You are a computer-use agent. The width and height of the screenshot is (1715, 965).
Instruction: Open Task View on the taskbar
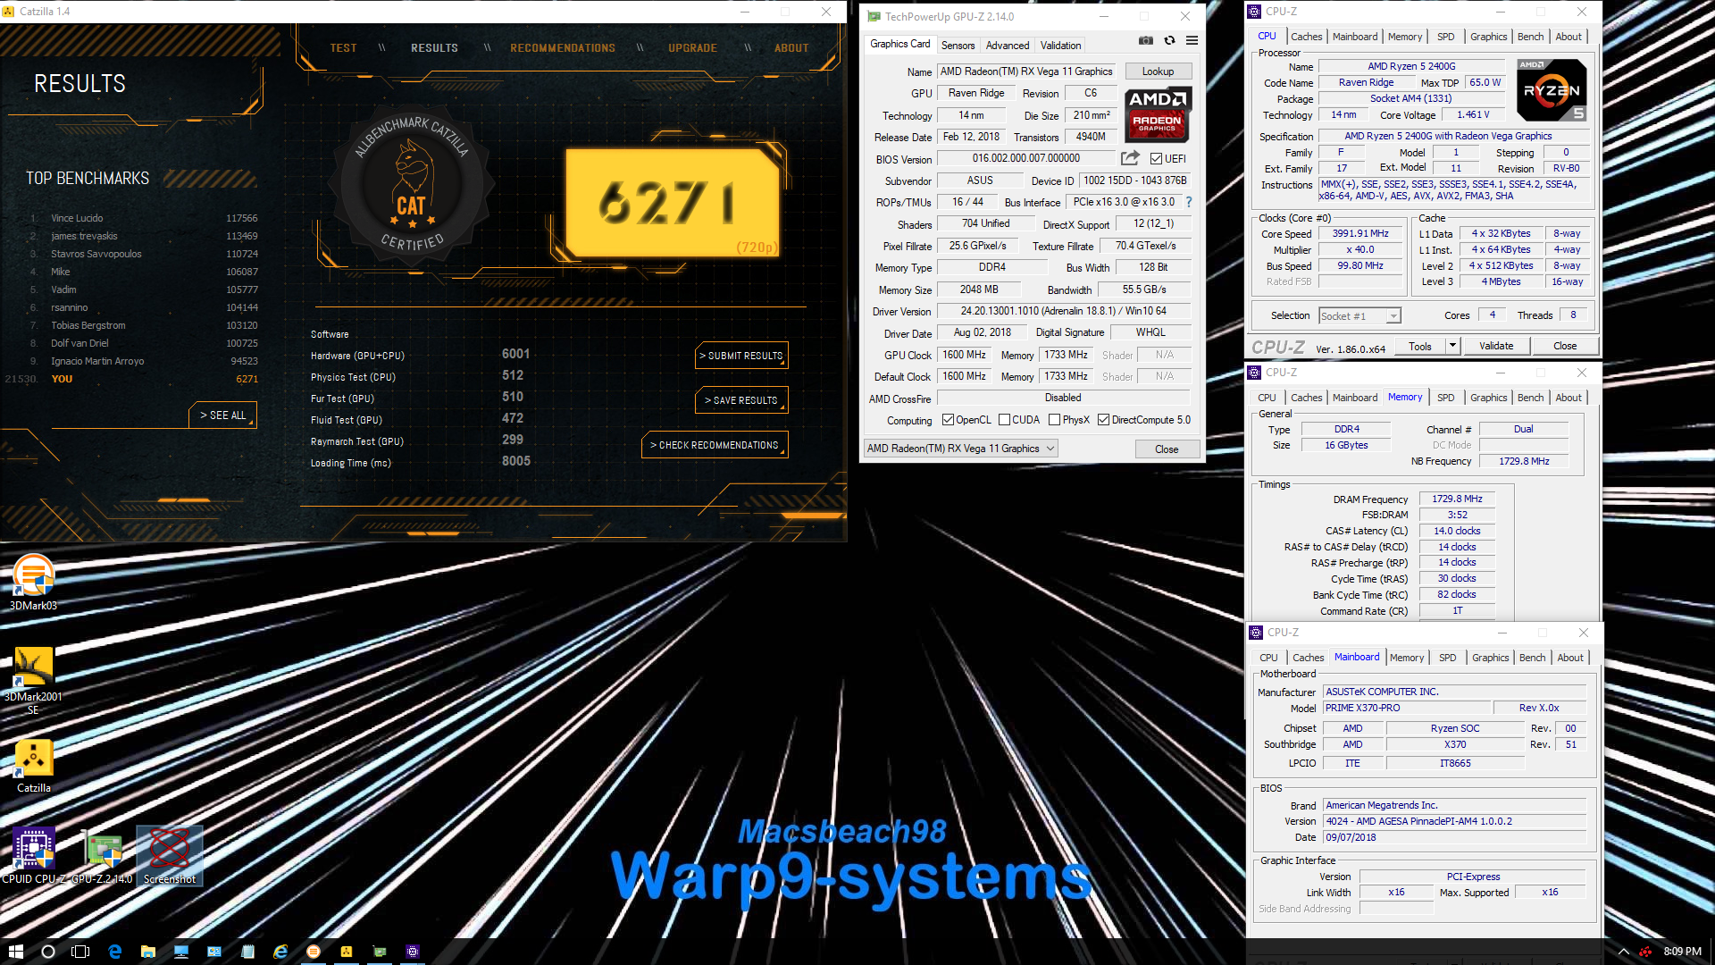[x=80, y=952]
